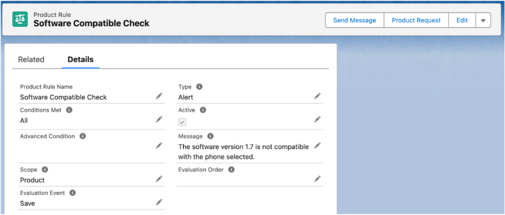Click the All conditions met value
Screen dimensions: 505x215
pyautogui.click(x=24, y=121)
